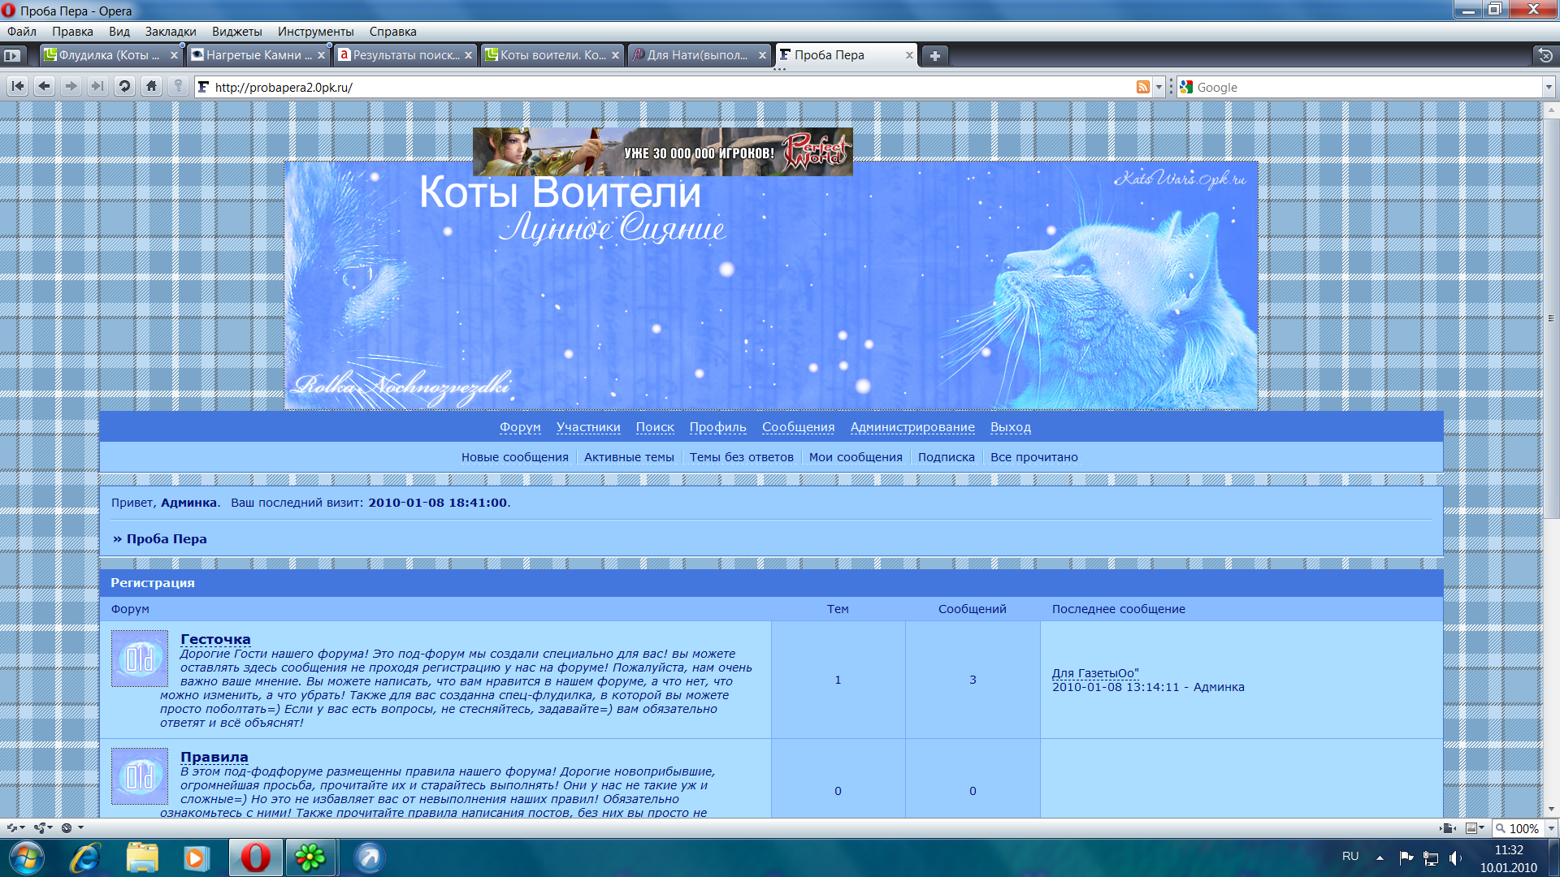
Task: Open the Для ГазетыОо" last post link
Action: click(1095, 673)
